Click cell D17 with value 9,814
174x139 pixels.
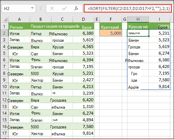point(83,133)
